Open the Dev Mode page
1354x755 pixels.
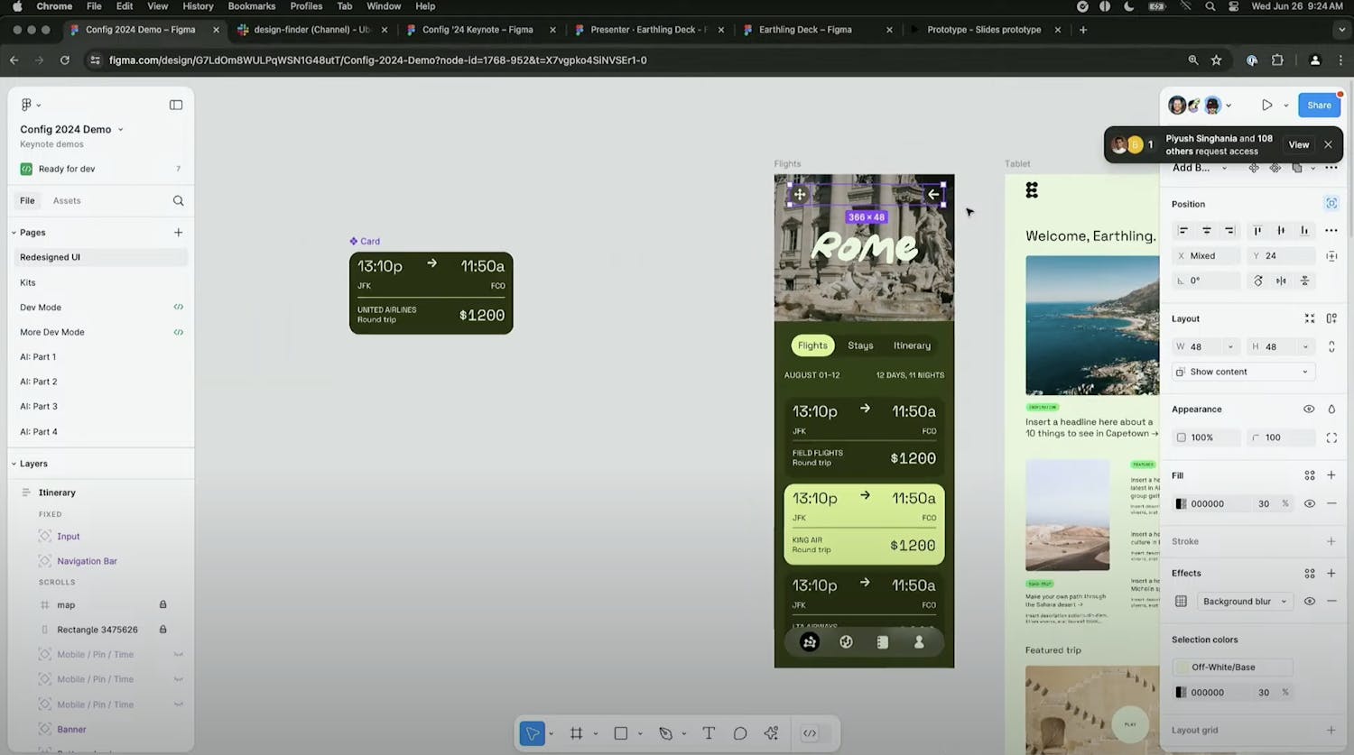pos(41,307)
